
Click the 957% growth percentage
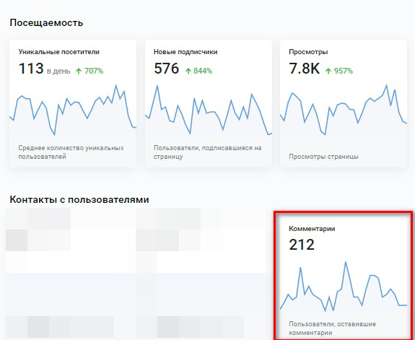coord(344,71)
